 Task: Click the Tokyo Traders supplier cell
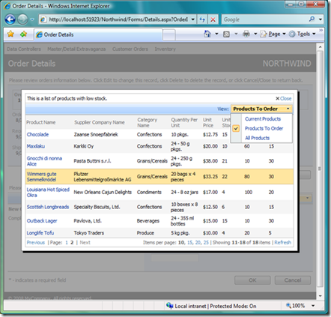pos(89,233)
